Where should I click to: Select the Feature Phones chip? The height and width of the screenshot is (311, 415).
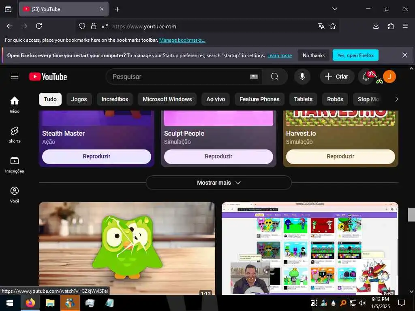[x=259, y=99]
